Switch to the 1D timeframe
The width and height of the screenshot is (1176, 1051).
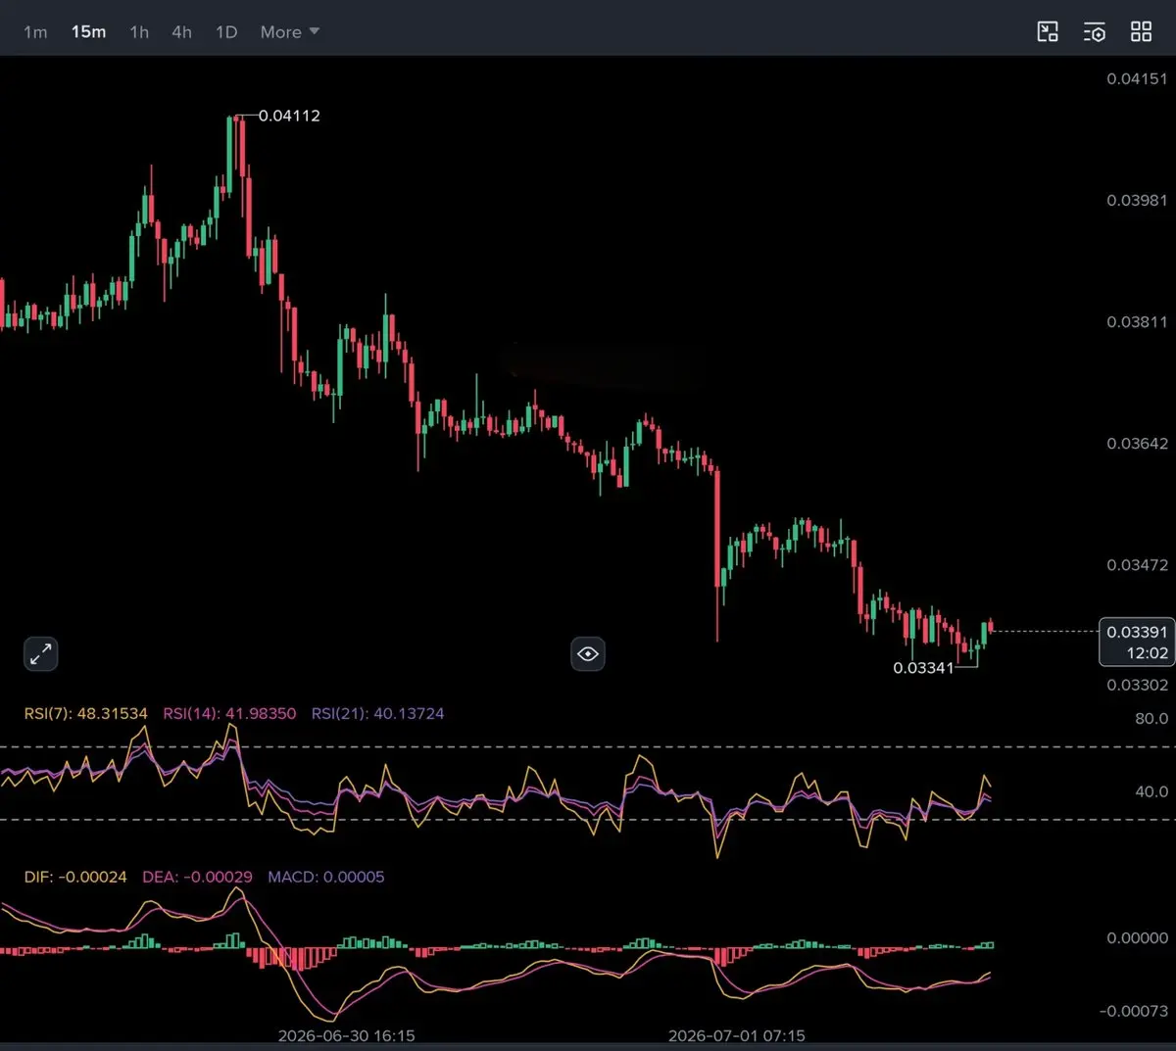tap(226, 32)
